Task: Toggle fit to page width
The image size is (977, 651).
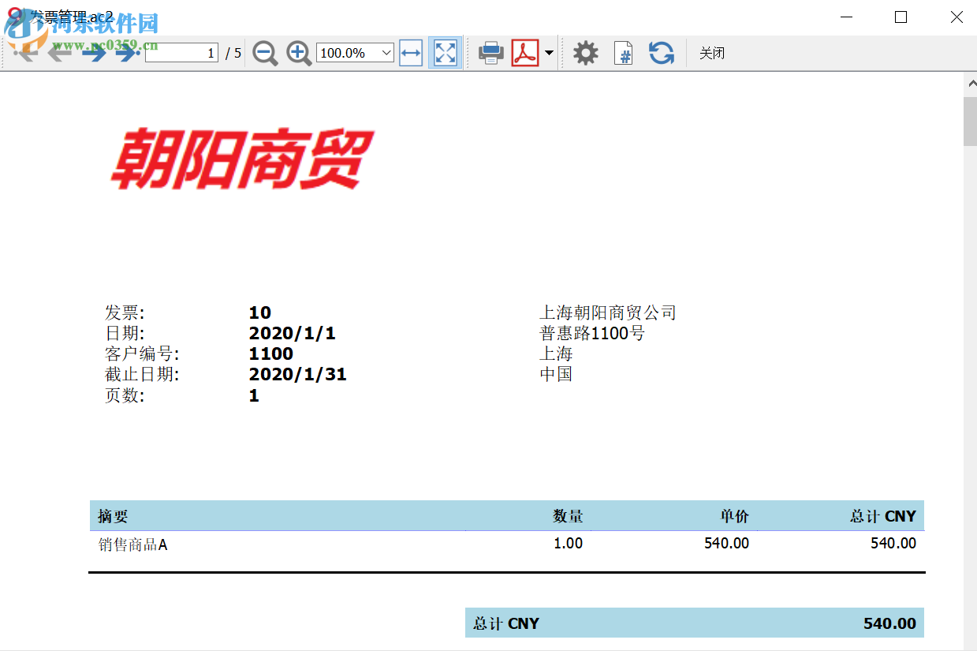Action: 411,53
